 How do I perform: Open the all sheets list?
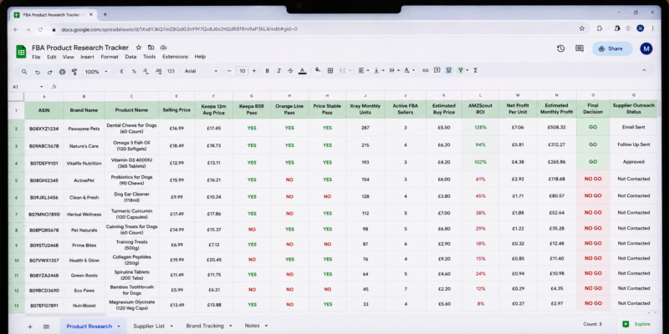coord(46,326)
